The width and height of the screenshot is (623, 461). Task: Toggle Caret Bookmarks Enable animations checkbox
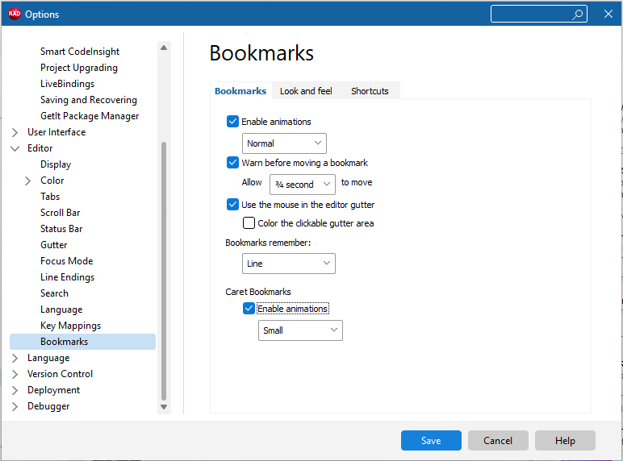click(x=249, y=308)
